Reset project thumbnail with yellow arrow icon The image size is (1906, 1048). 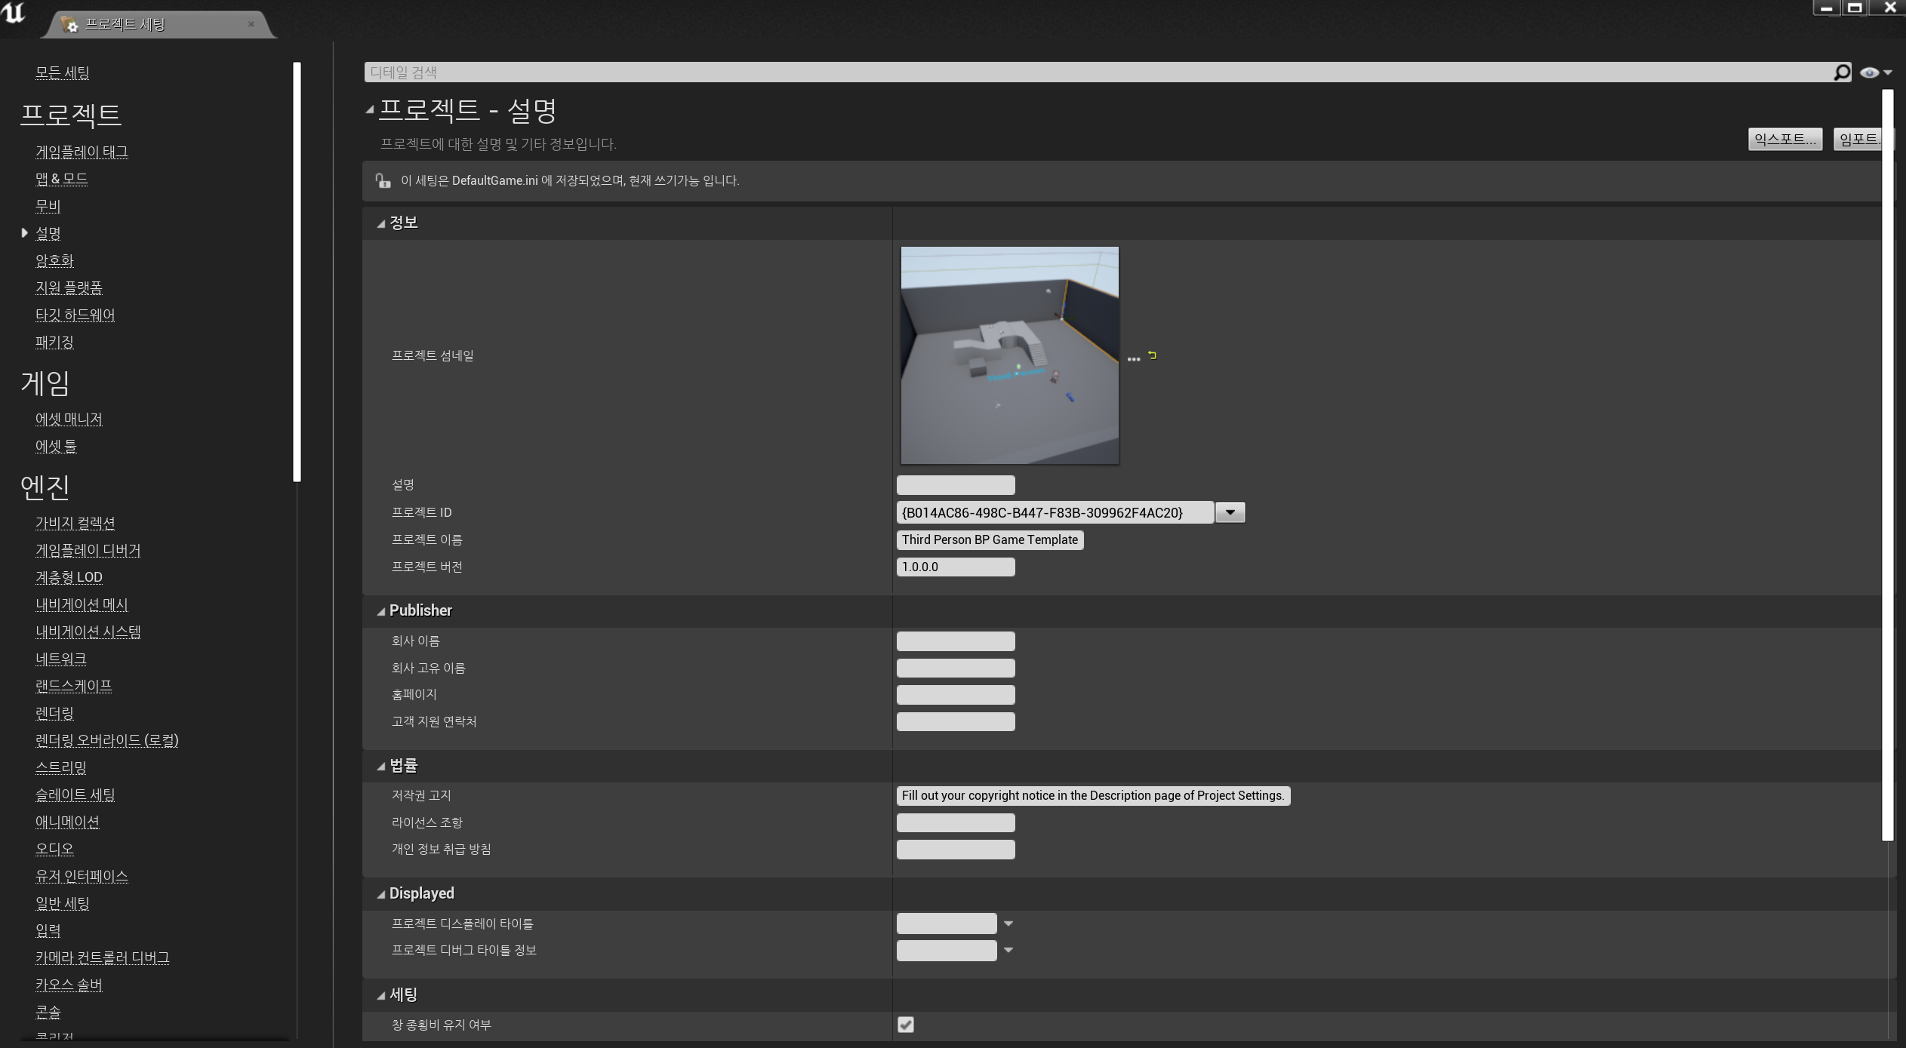coord(1152,355)
